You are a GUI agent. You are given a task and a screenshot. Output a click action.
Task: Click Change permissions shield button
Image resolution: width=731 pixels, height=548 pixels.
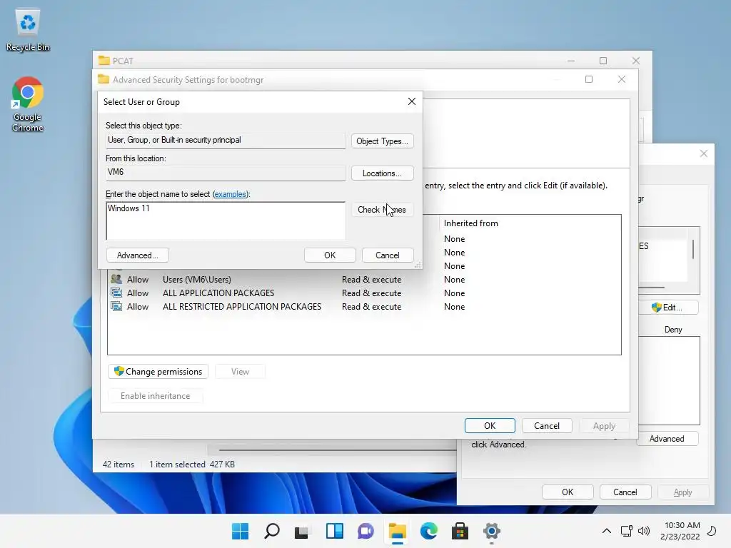pos(158,371)
